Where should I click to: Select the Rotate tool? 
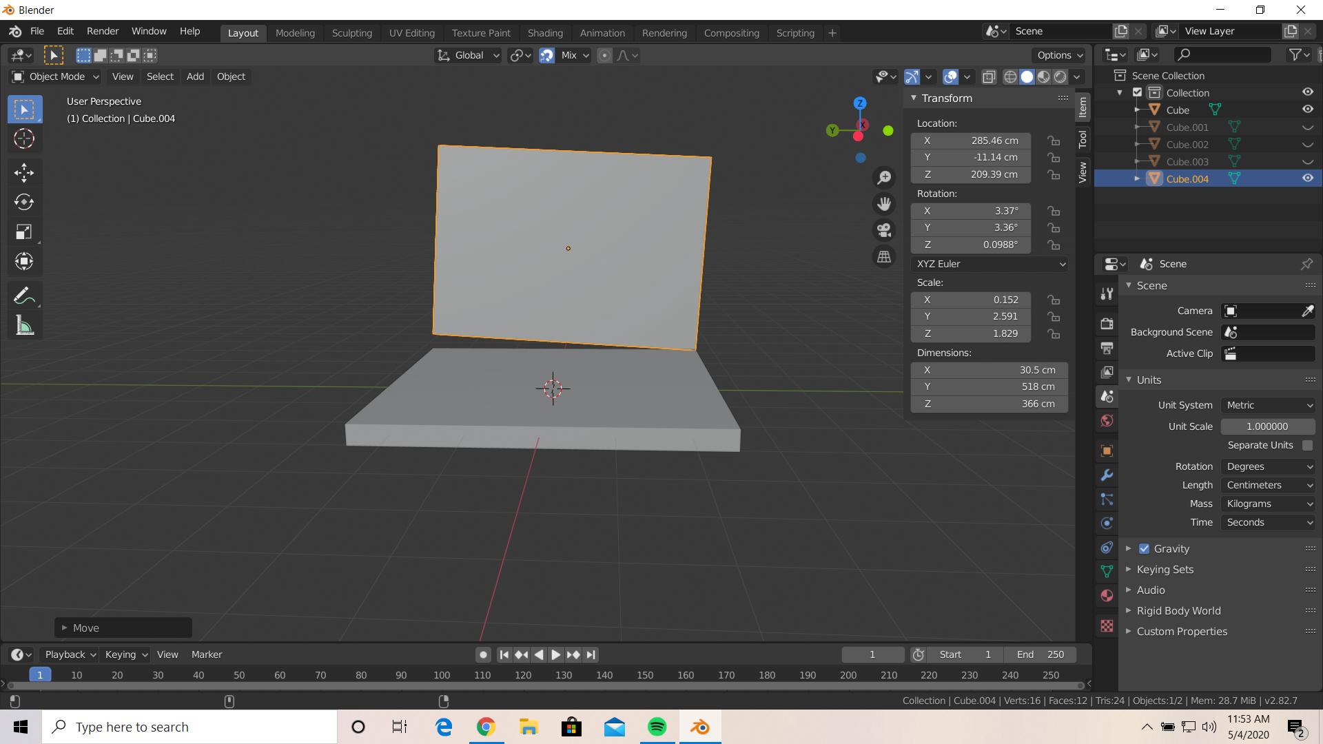(24, 203)
